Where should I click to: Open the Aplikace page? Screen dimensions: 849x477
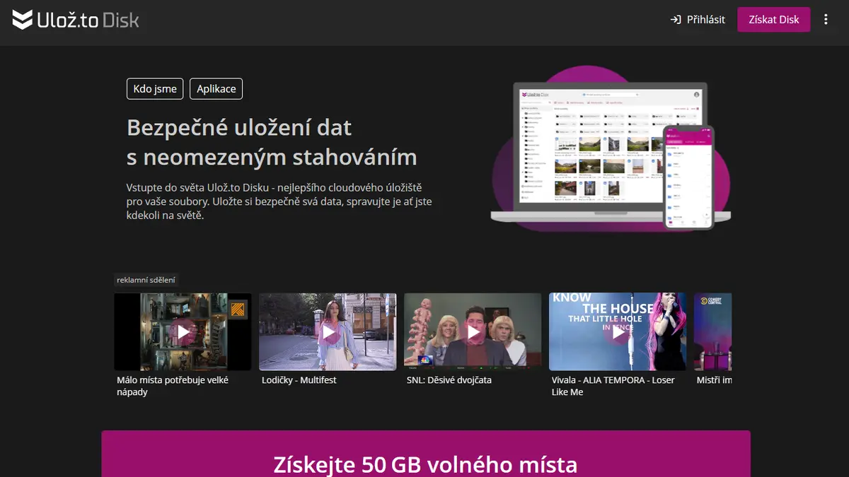click(216, 89)
